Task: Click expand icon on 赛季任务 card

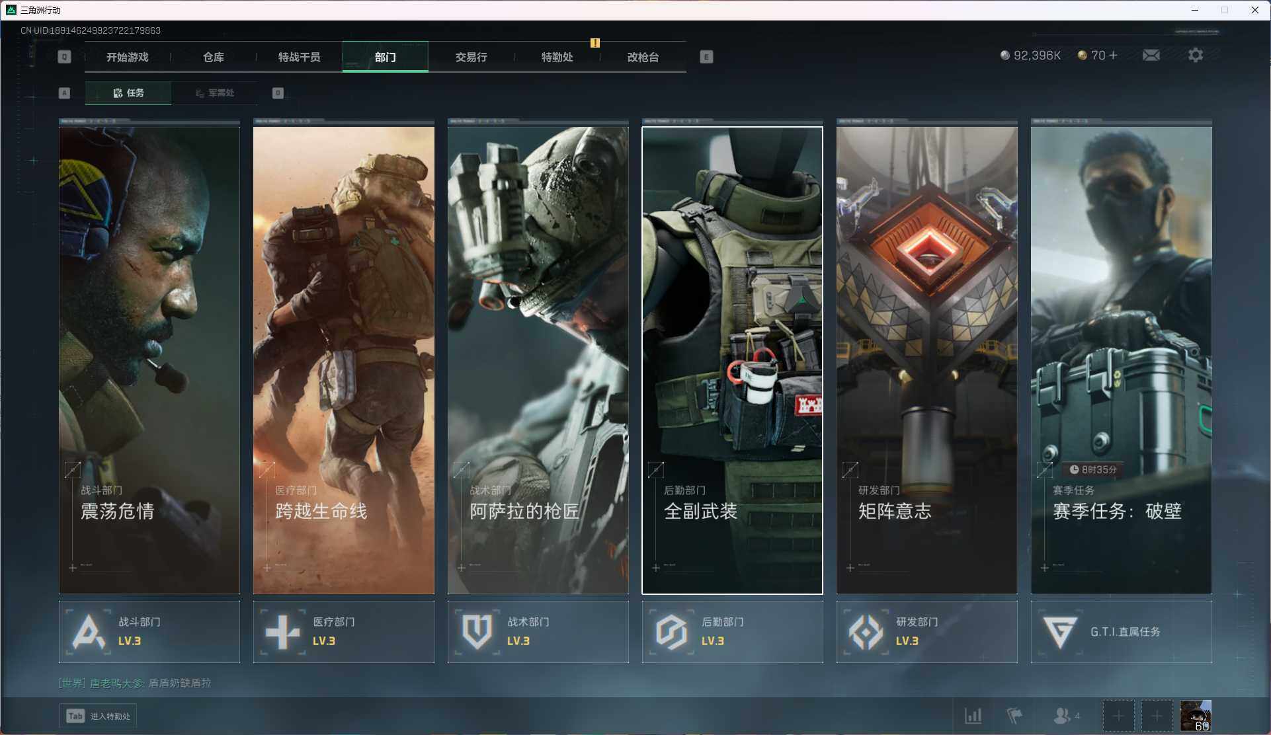Action: pyautogui.click(x=1045, y=469)
